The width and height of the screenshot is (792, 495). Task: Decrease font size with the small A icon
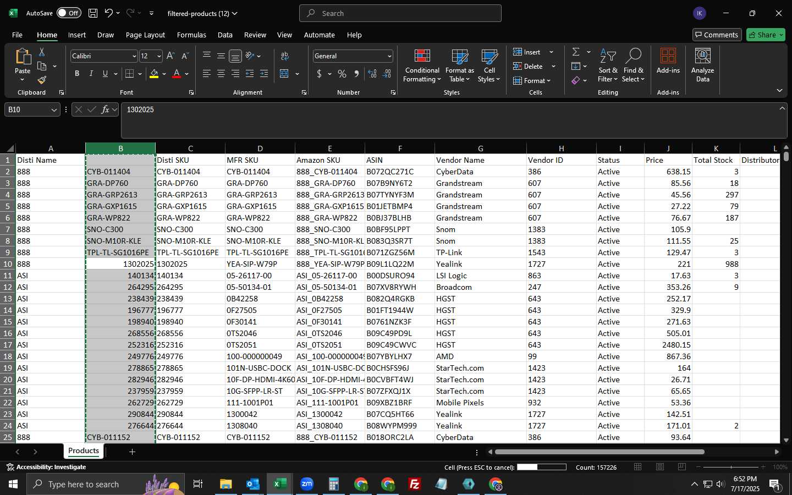coord(185,56)
